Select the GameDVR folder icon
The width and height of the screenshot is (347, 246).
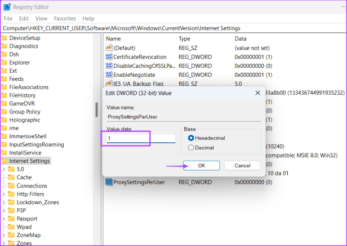tap(4, 104)
